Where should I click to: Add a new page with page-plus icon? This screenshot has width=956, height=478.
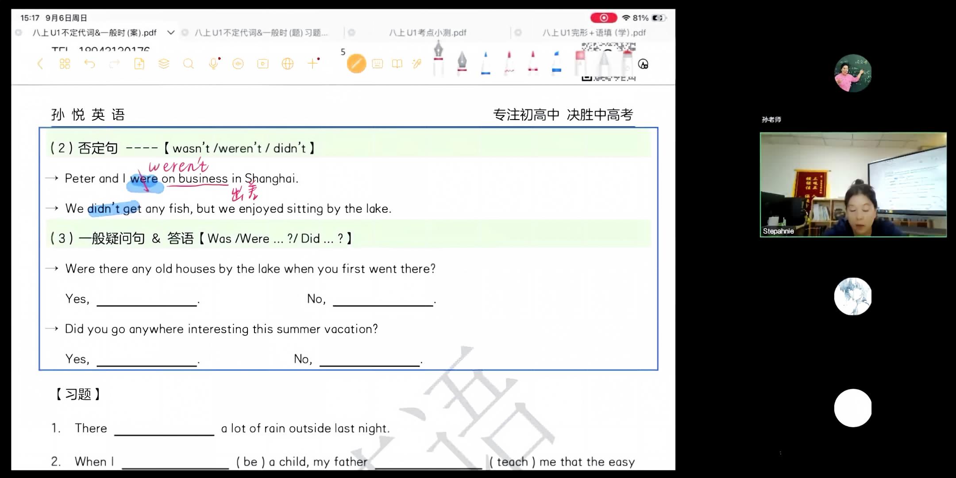(139, 64)
